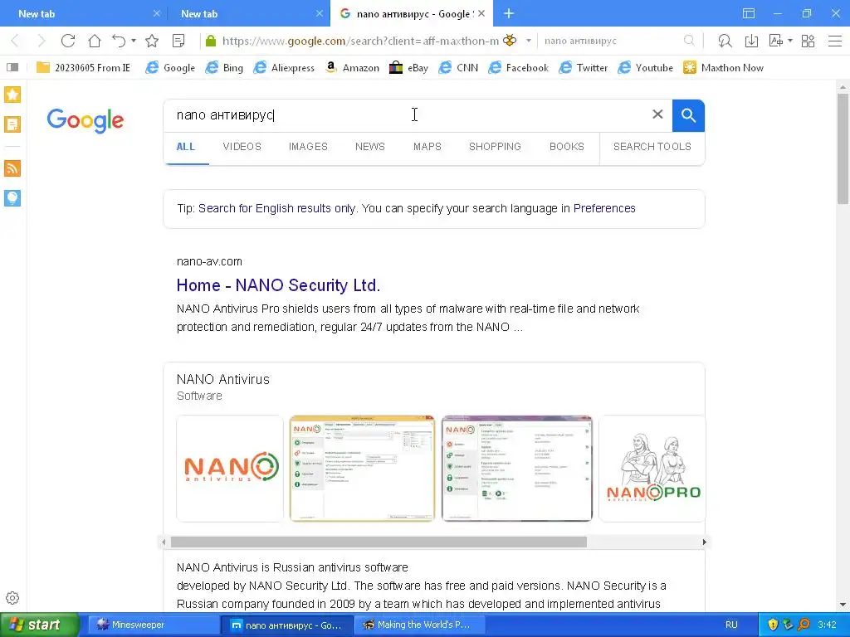Open the Facebook bookmark
The width and height of the screenshot is (850, 637).
(518, 68)
